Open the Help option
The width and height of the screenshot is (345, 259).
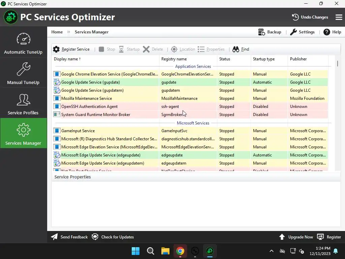tap(332, 32)
